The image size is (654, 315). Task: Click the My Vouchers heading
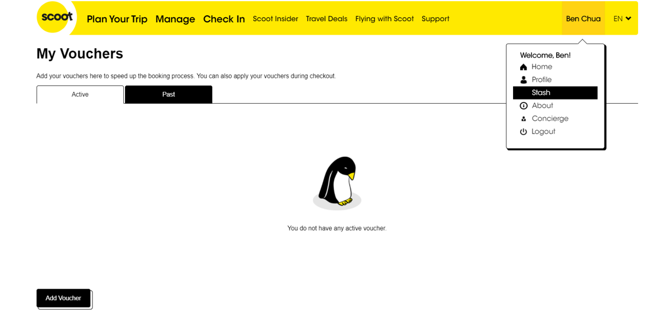pos(80,54)
